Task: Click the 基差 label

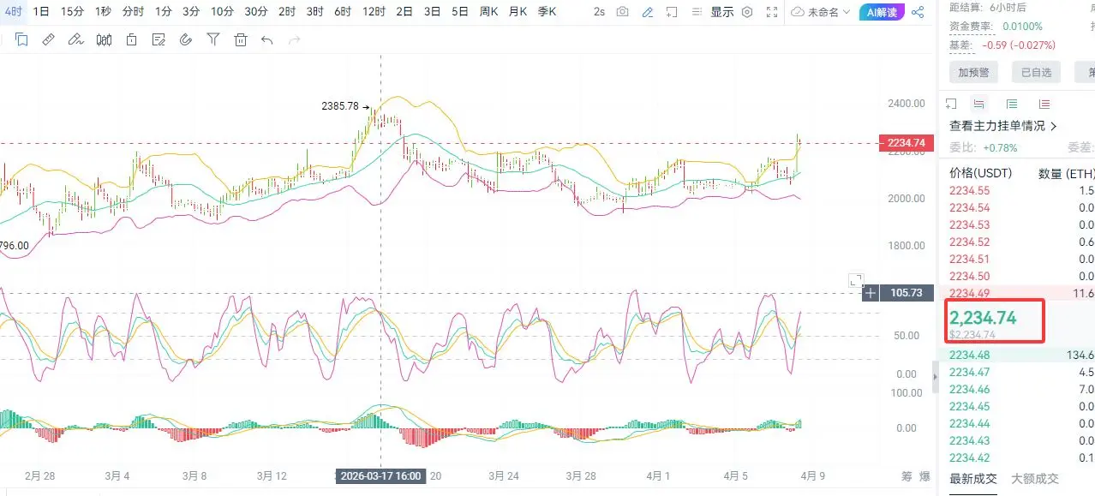Action: [x=963, y=45]
